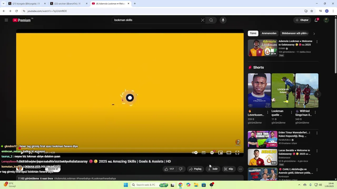Open the account avatar menu
The width and height of the screenshot is (337, 189).
(326, 20)
